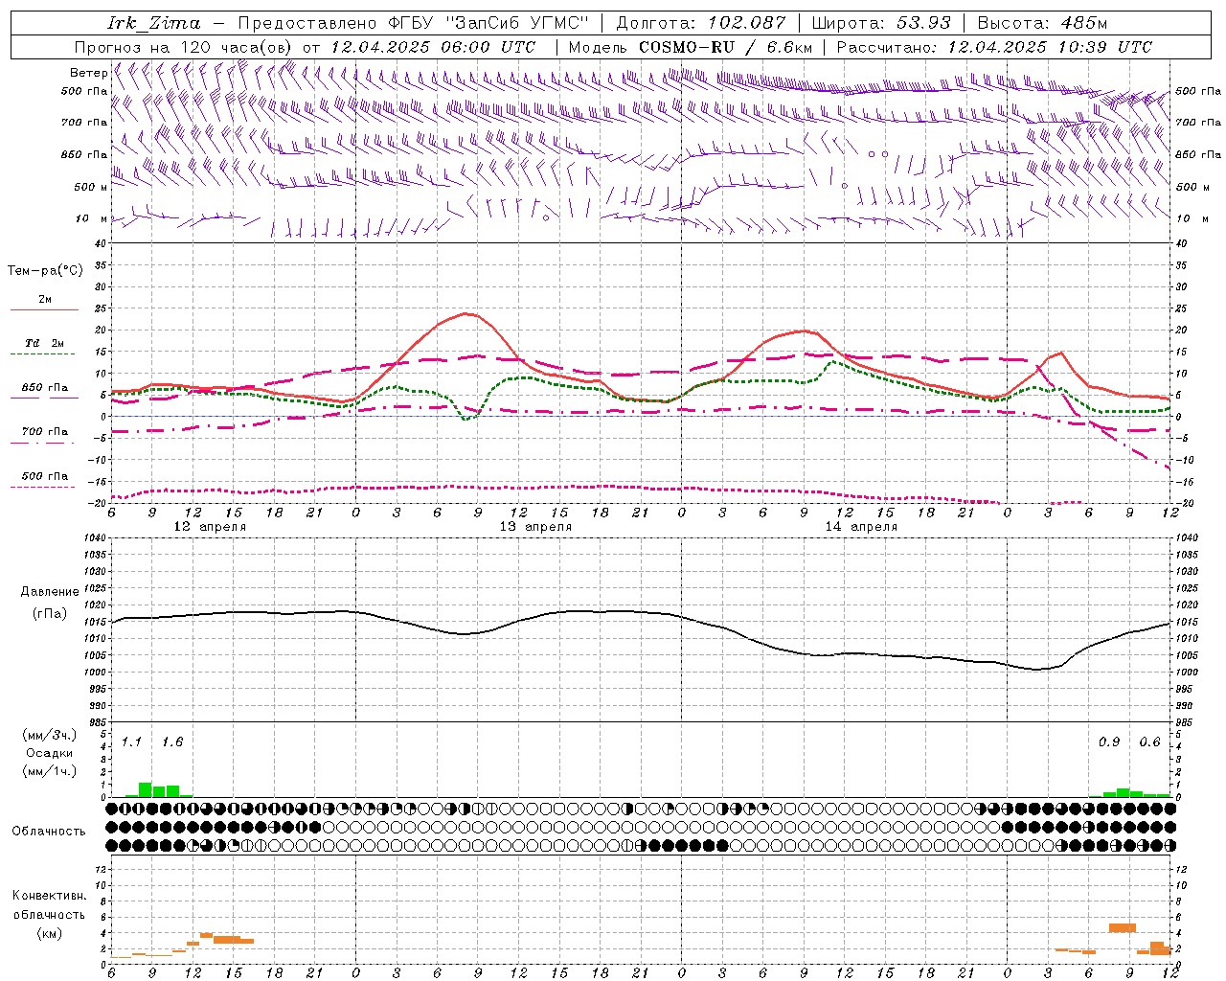Click the '(км)' unit of convective cloudiness

click(49, 933)
